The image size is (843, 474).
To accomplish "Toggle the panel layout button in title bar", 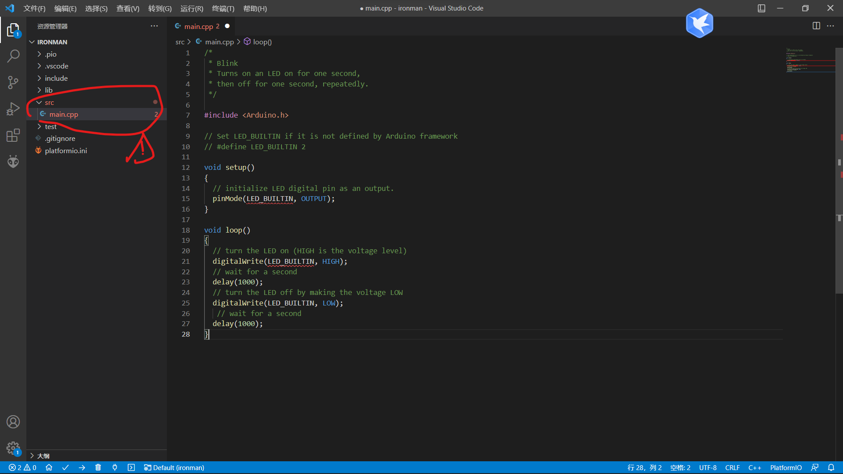I will click(x=761, y=8).
